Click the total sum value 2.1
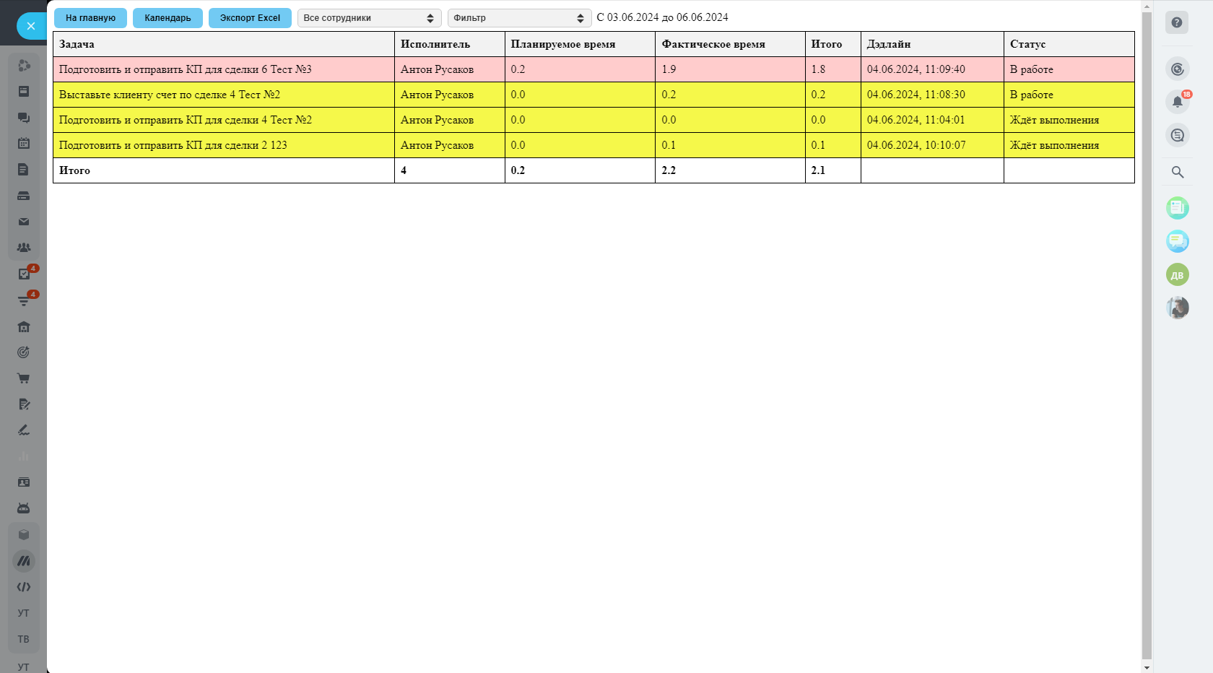 (x=818, y=170)
